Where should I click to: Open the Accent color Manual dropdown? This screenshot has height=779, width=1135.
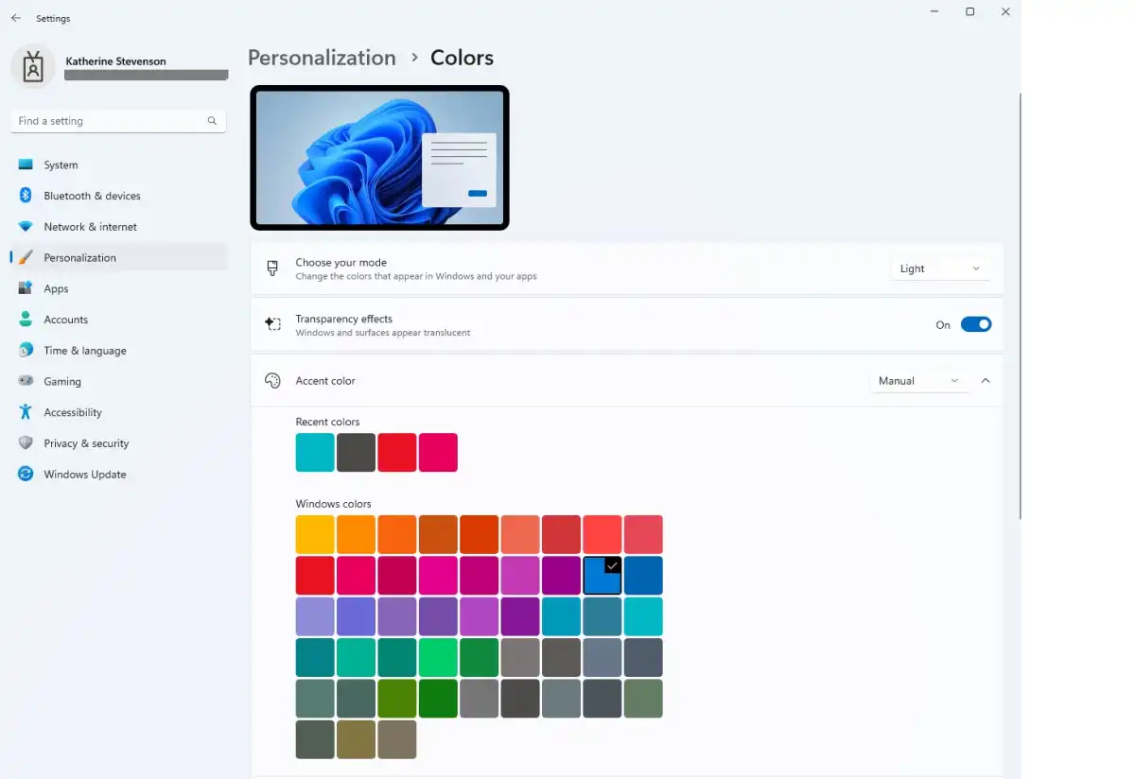pyautogui.click(x=917, y=381)
